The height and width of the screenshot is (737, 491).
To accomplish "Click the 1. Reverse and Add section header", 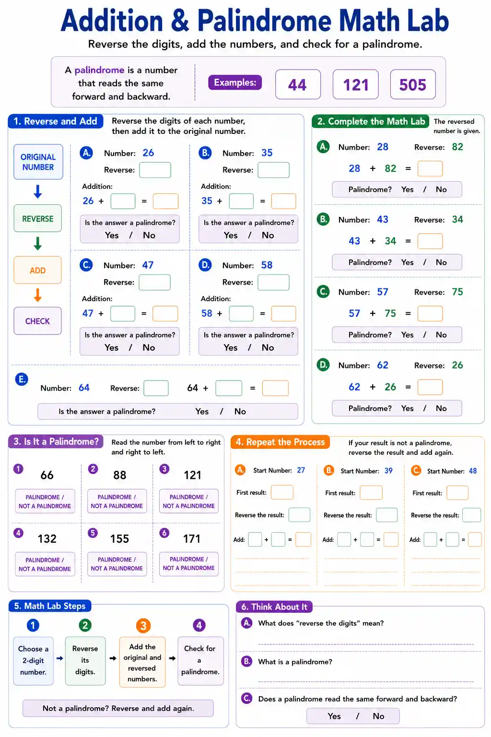I will pos(56,121).
